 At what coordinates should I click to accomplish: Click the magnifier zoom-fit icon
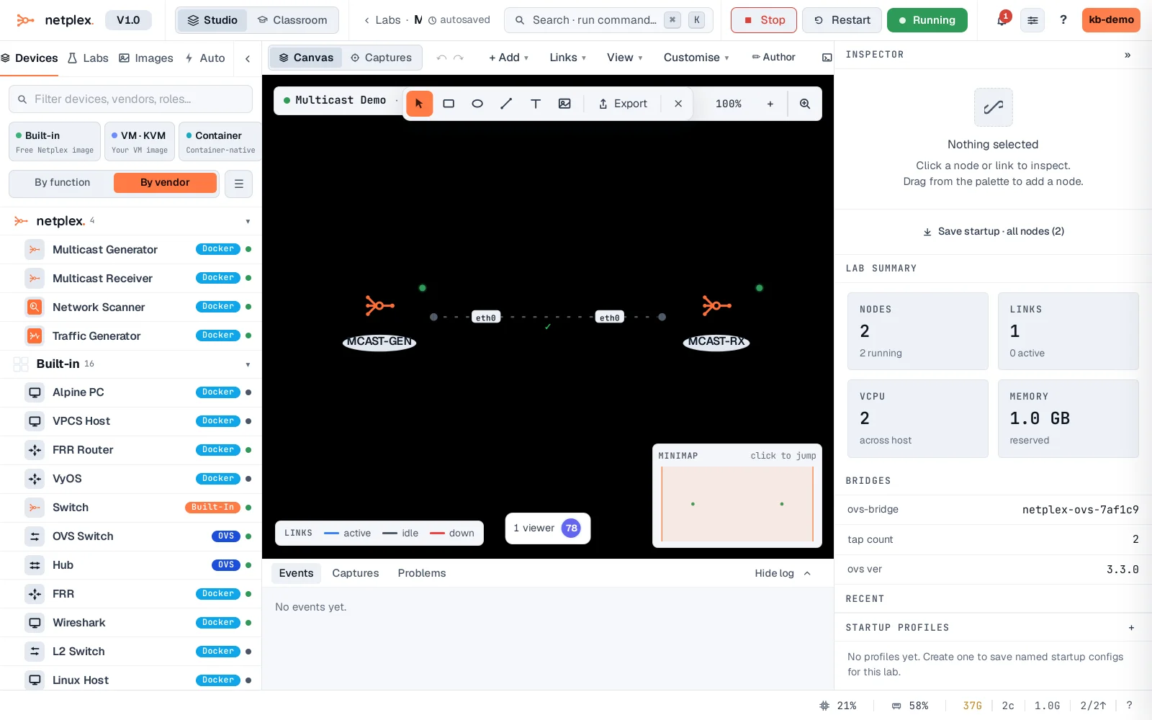(805, 104)
